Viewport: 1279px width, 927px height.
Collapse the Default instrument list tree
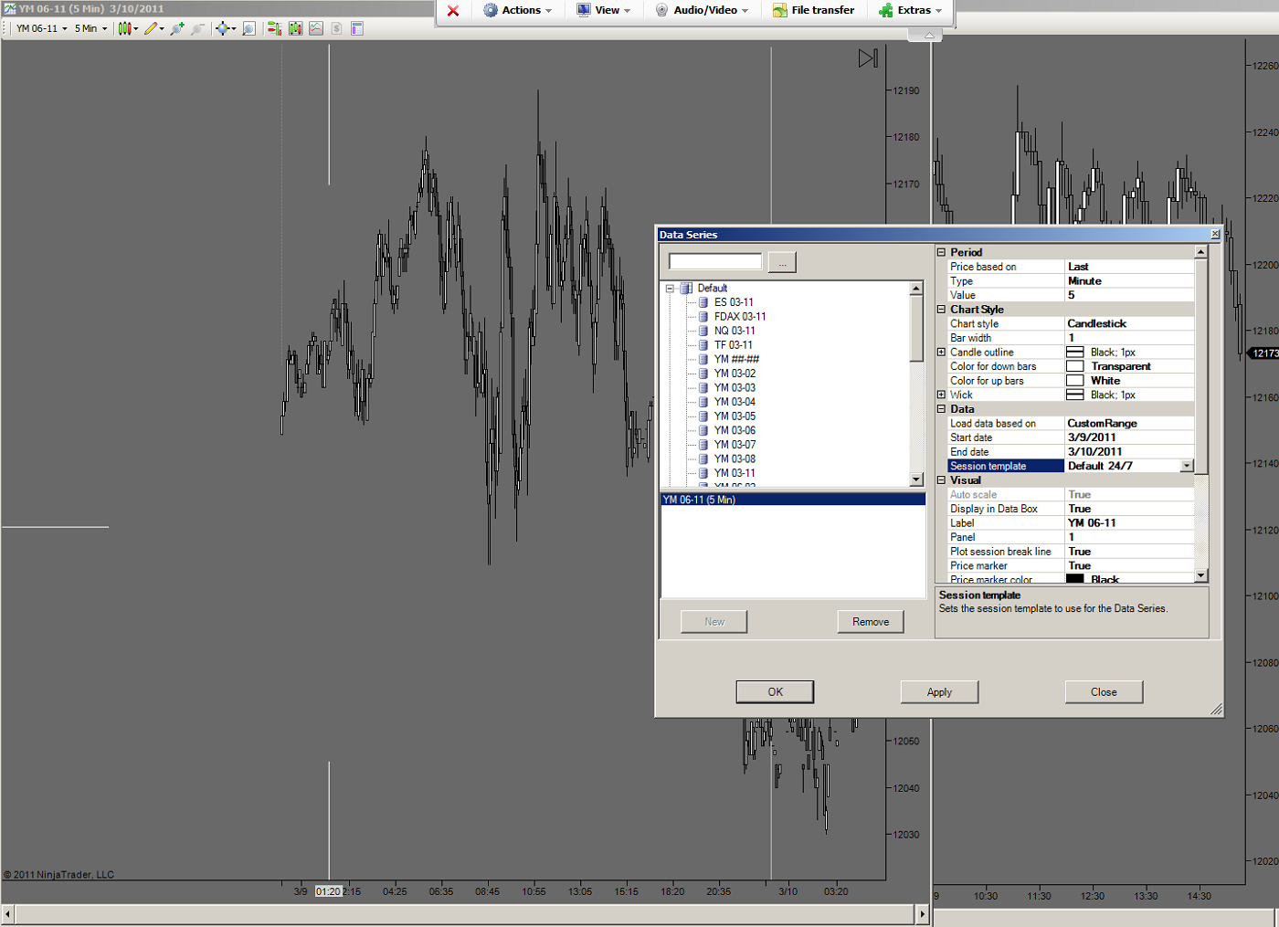[x=670, y=289]
